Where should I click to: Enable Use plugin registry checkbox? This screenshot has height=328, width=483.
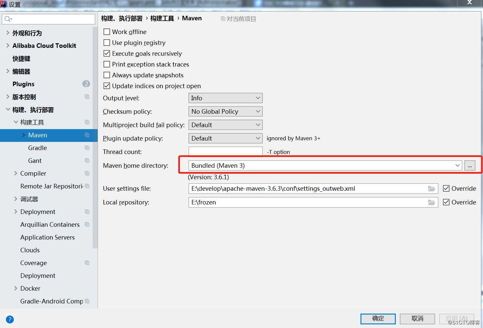point(106,43)
